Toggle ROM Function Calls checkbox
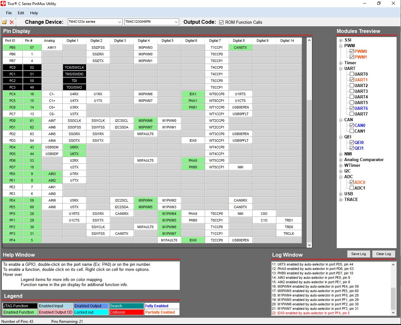 [x=221, y=22]
